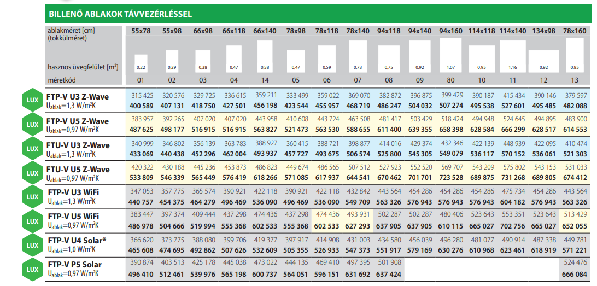Click the LUX badge beside FTP-V U5 Z-Wave
597x286 pixels.
click(33, 125)
